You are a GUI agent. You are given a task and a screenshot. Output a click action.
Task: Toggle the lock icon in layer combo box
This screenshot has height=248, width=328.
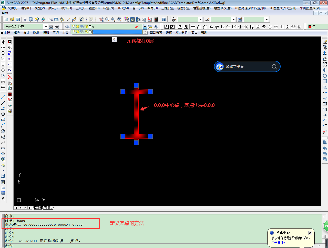pos(86,27)
